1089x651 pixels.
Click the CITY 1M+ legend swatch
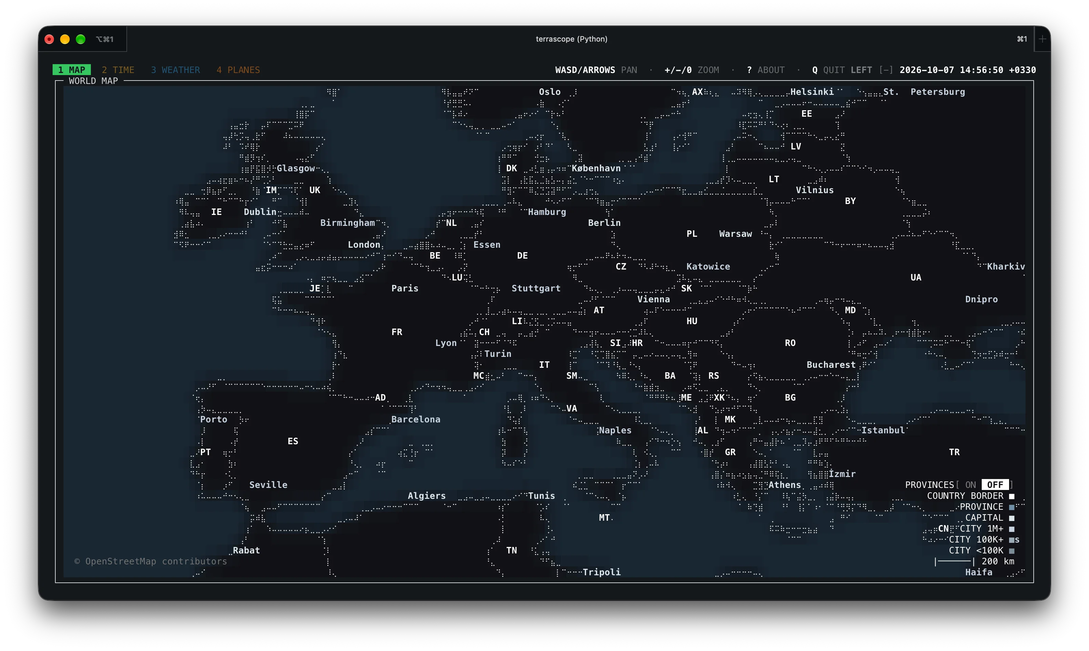[1012, 529]
